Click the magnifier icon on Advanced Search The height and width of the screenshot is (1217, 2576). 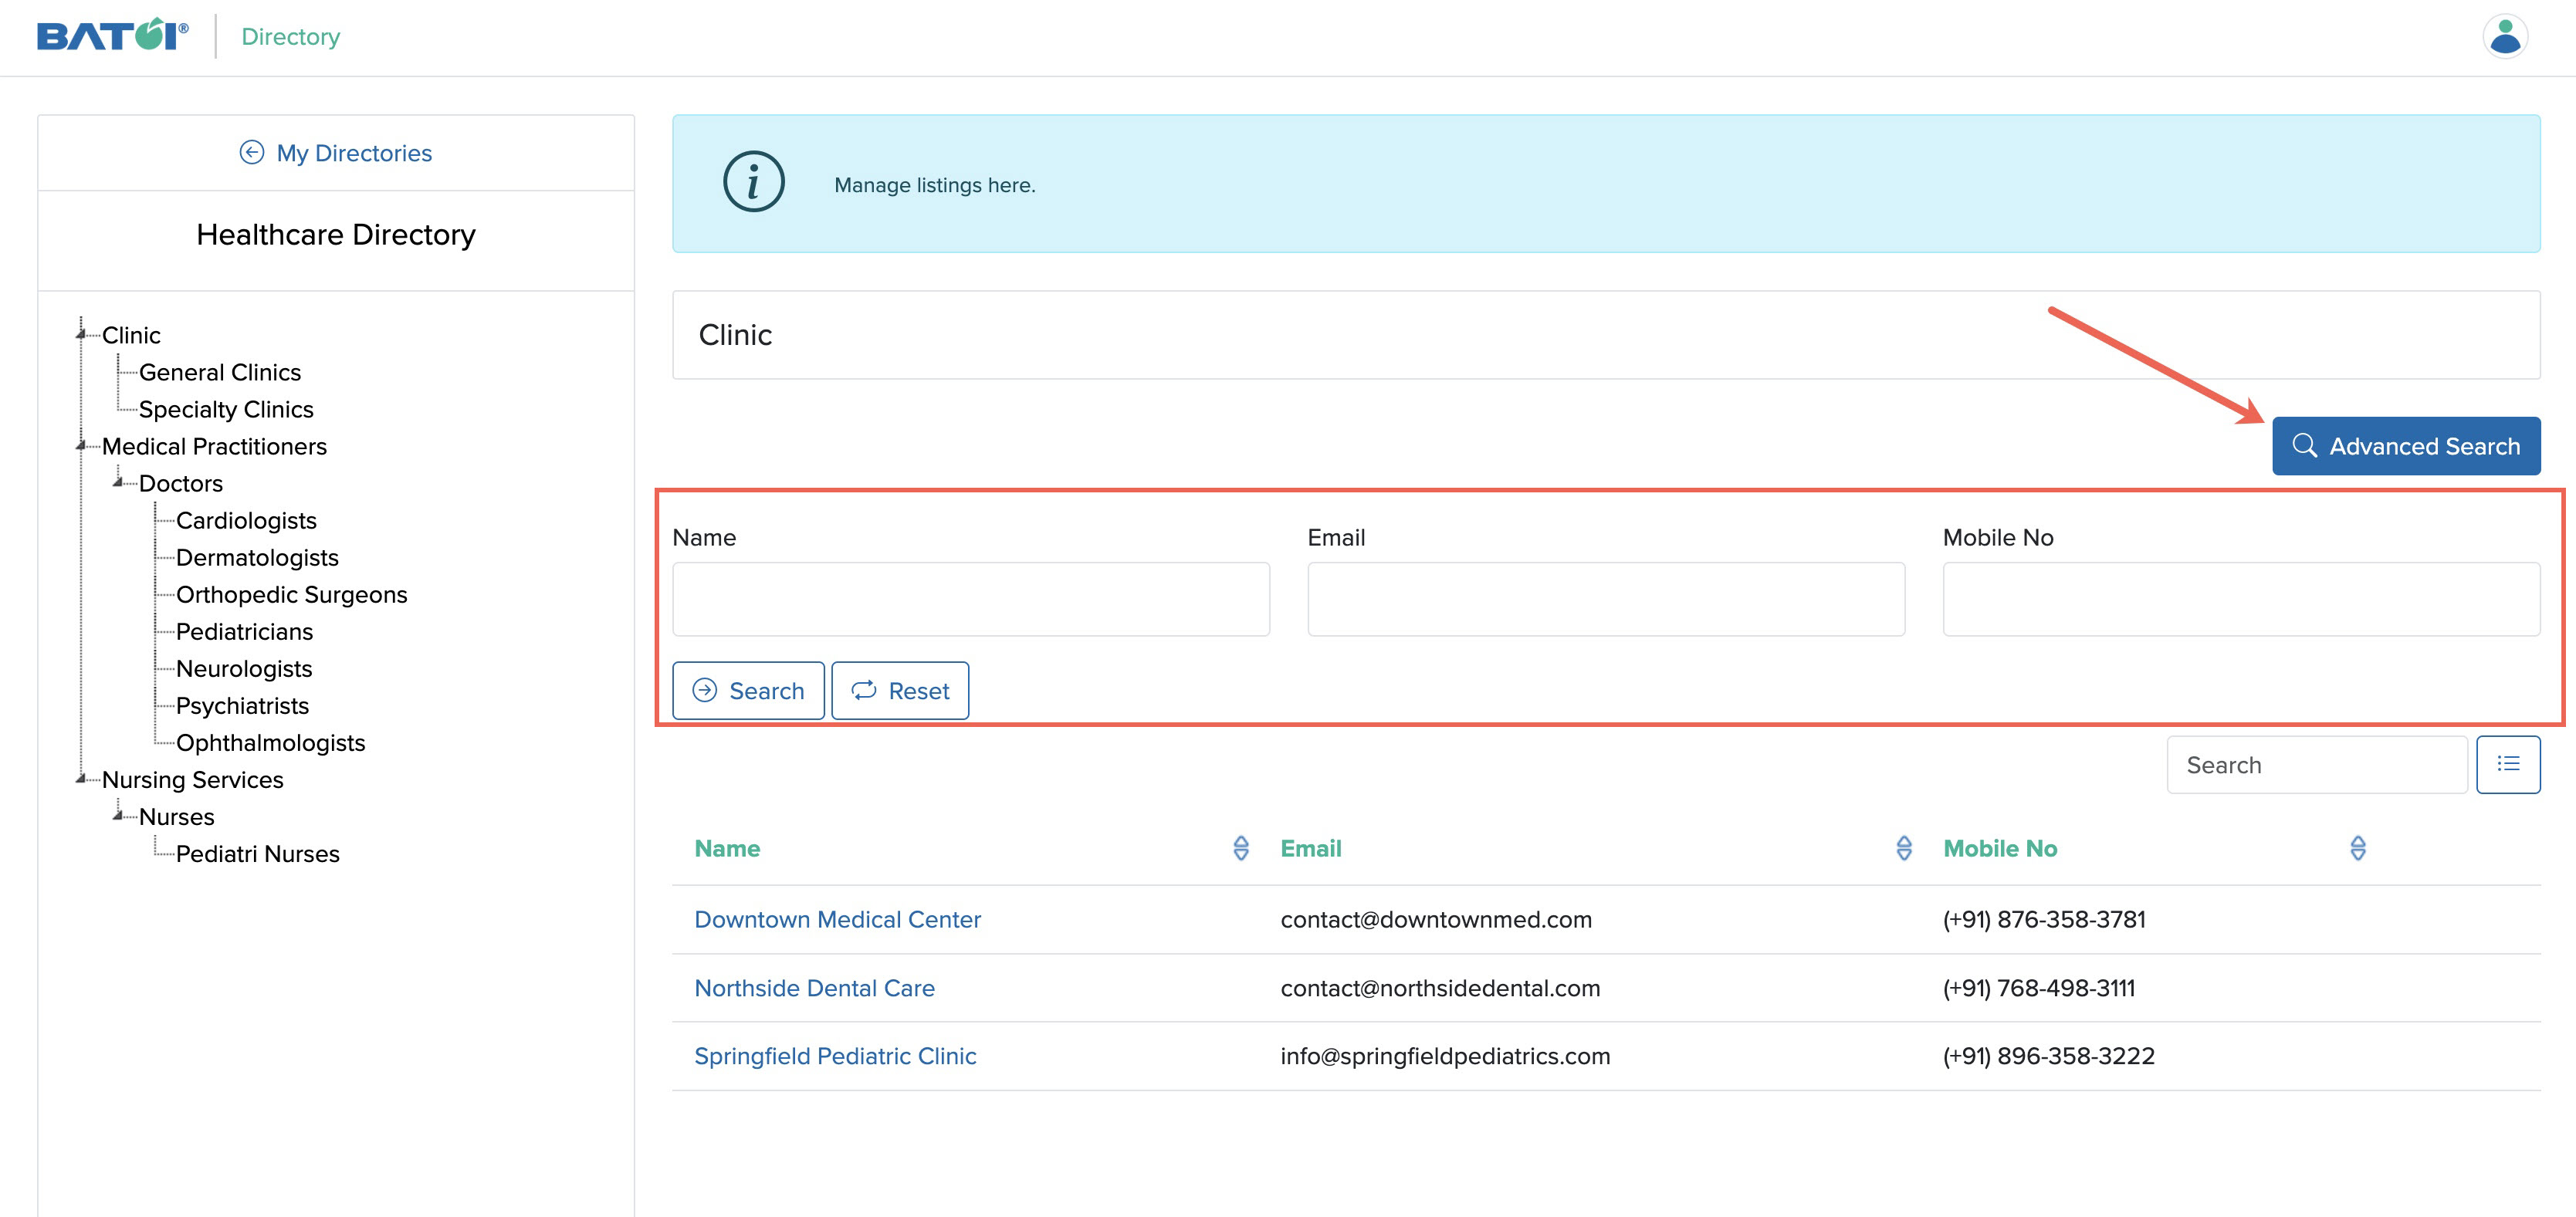point(2304,446)
